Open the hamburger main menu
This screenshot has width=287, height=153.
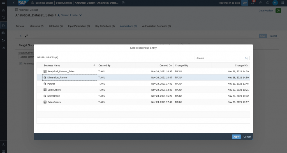pos(3,3)
